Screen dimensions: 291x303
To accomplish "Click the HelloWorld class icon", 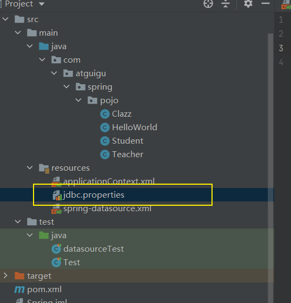I will (x=105, y=127).
